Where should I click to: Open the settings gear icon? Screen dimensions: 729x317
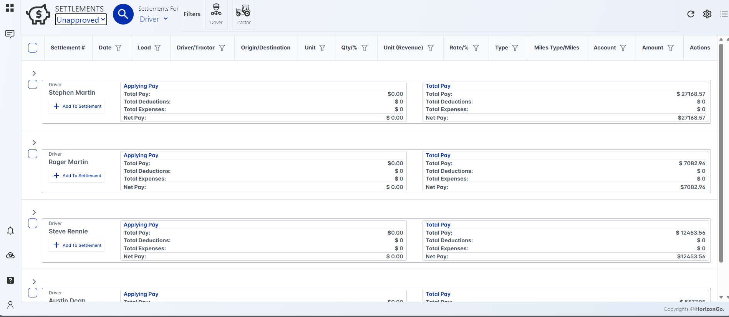707,14
